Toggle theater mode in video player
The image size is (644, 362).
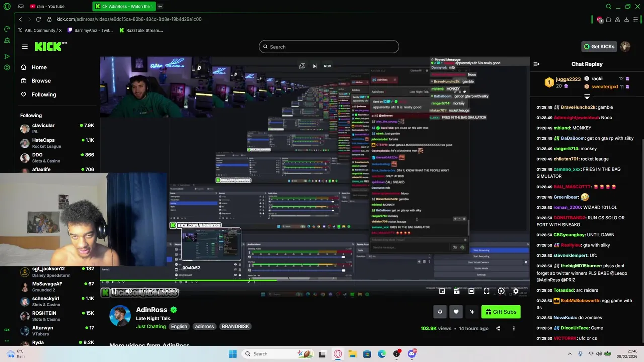(x=471, y=291)
